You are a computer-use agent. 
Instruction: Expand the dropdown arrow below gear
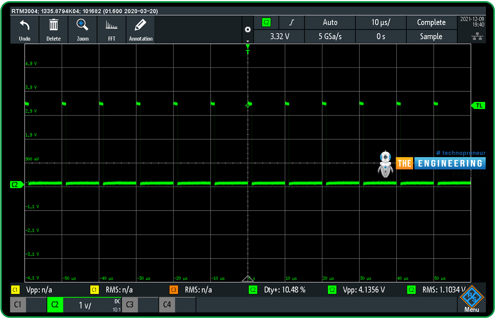pyautogui.click(x=248, y=41)
